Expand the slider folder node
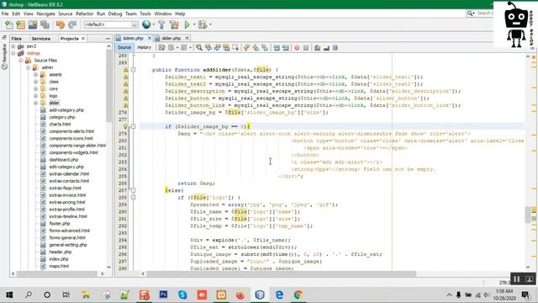 pyautogui.click(x=35, y=103)
